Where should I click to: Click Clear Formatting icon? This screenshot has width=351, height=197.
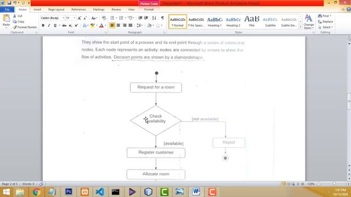tap(104, 18)
